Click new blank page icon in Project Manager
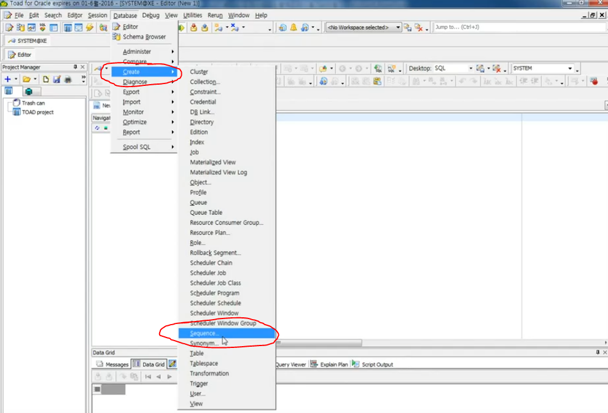The width and height of the screenshot is (608, 413). click(x=46, y=79)
